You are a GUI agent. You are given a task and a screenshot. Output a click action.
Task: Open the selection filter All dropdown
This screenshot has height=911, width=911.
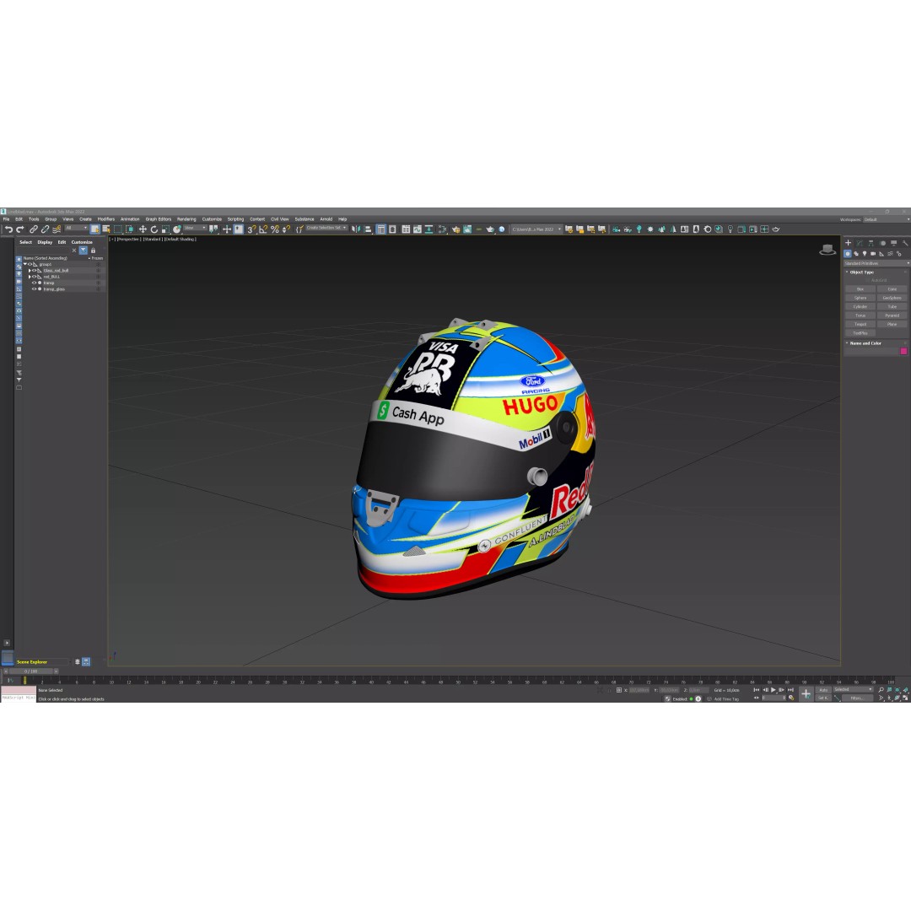point(76,229)
